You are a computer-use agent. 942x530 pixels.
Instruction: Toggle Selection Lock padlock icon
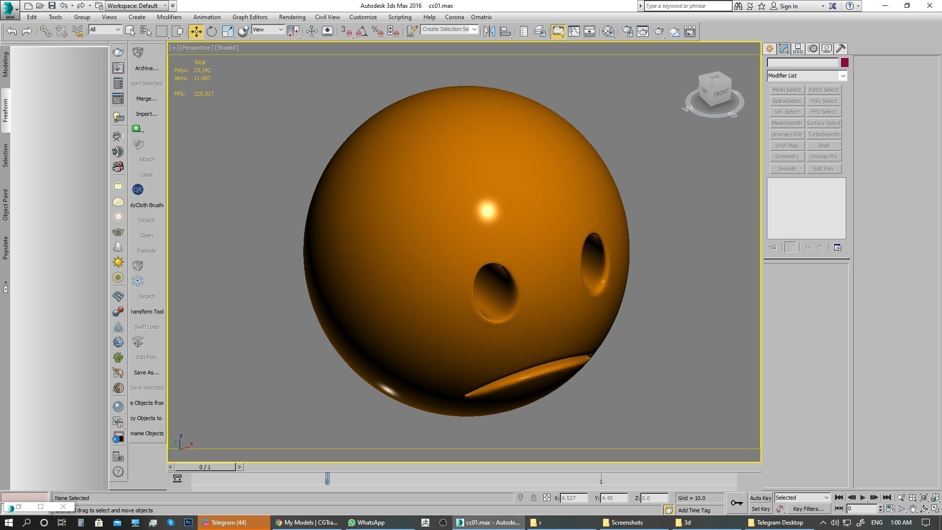click(533, 498)
